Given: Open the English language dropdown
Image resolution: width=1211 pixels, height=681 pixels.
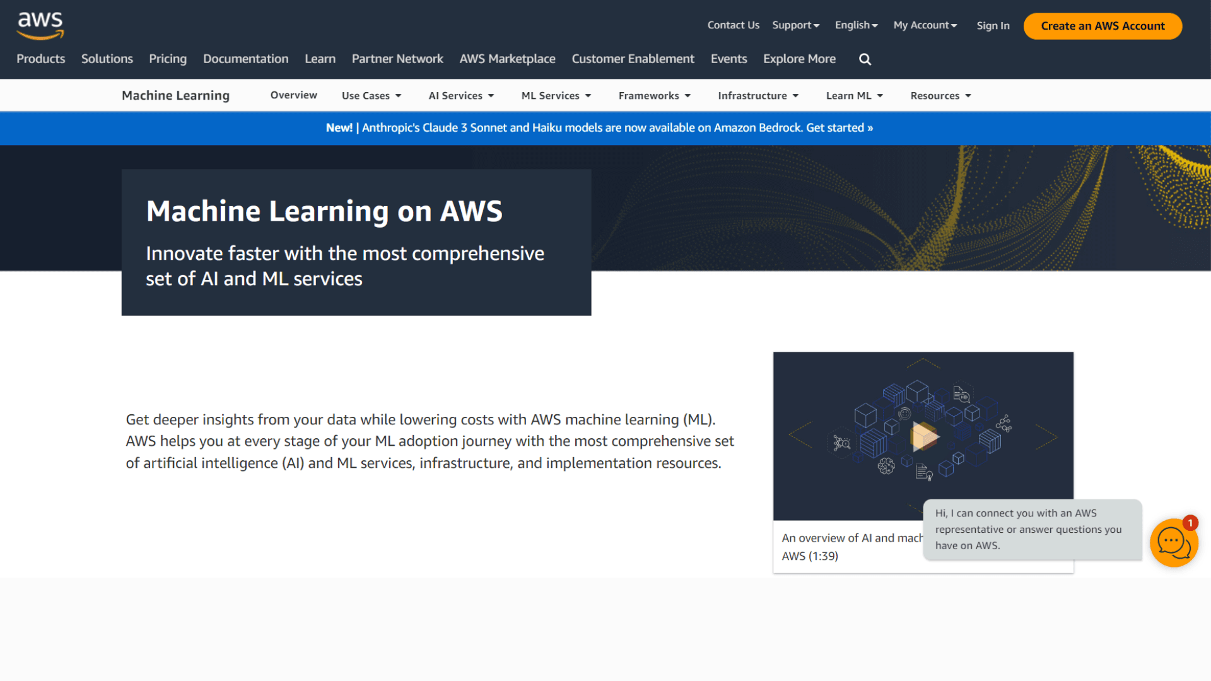Looking at the screenshot, I should click(855, 25).
